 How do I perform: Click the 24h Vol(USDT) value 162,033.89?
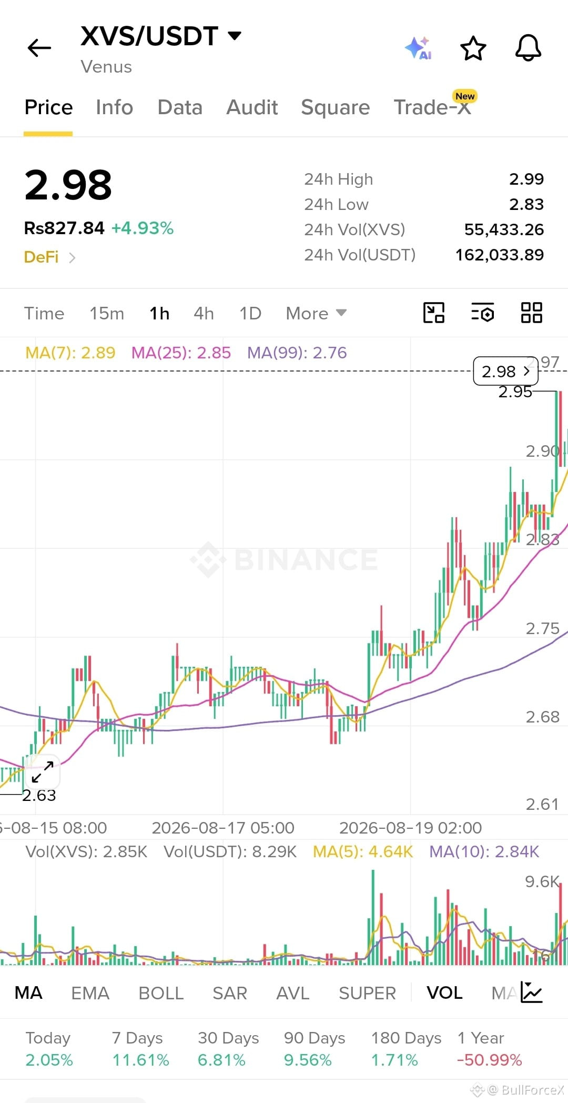coord(499,255)
